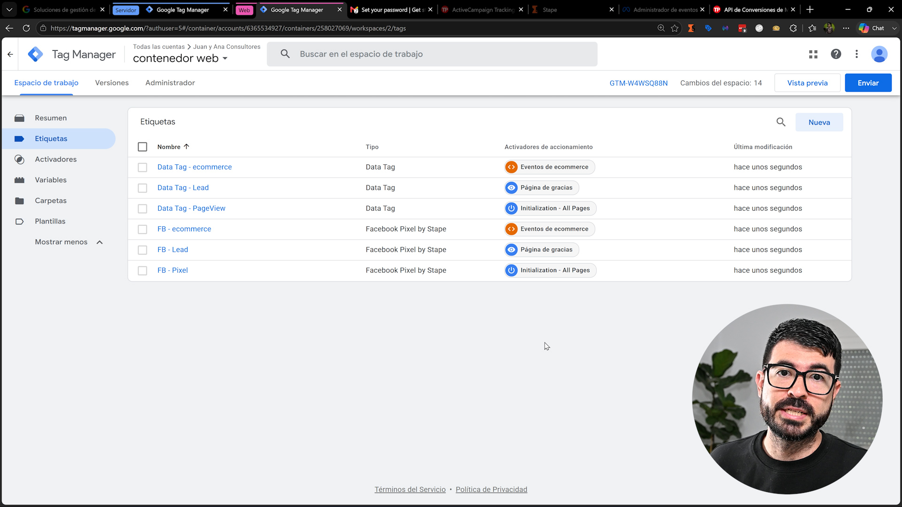Click the Tag Manager logo icon

(x=35, y=54)
